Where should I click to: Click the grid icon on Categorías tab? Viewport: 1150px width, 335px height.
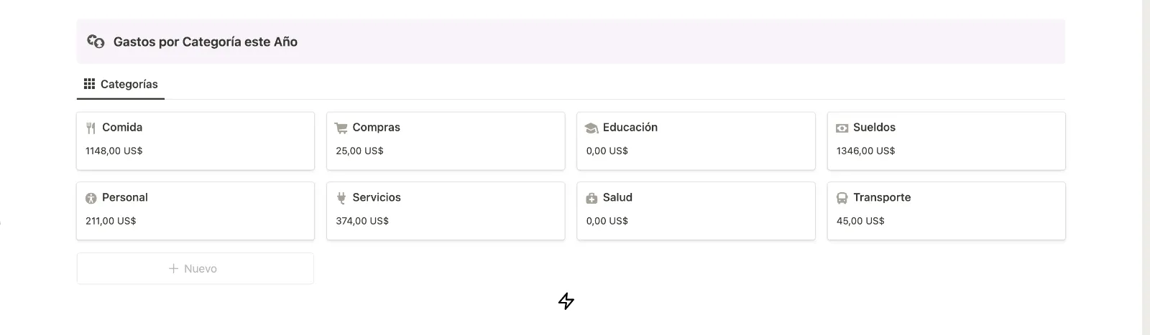pyautogui.click(x=89, y=84)
